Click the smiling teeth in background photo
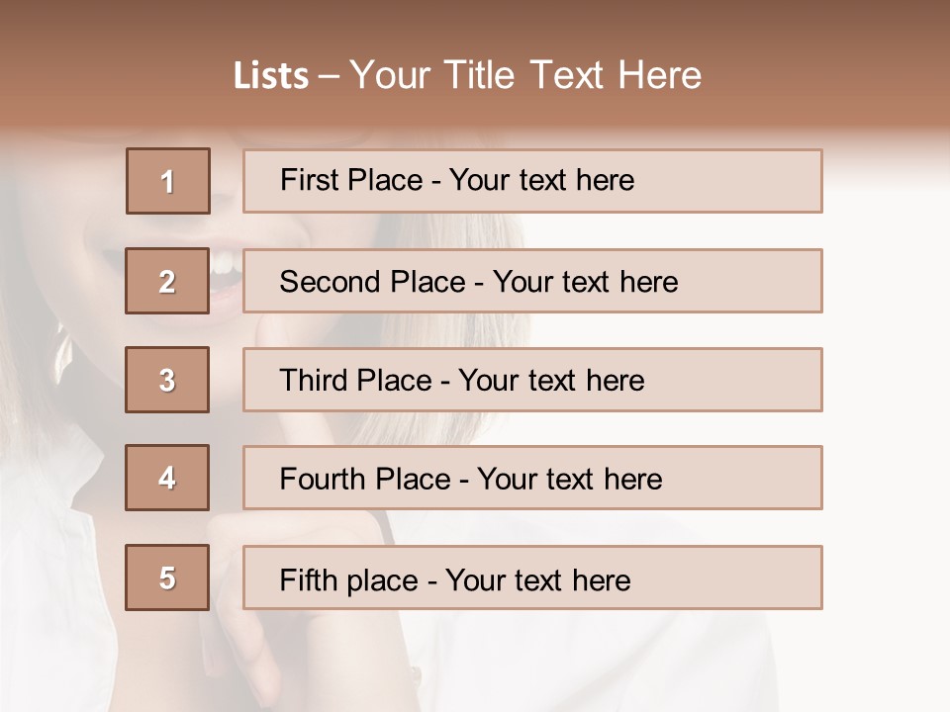Image resolution: width=950 pixels, height=712 pixels. pos(226,264)
